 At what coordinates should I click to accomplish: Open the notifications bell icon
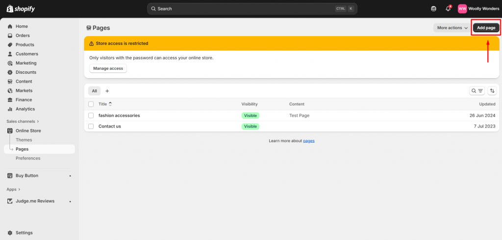[448, 9]
